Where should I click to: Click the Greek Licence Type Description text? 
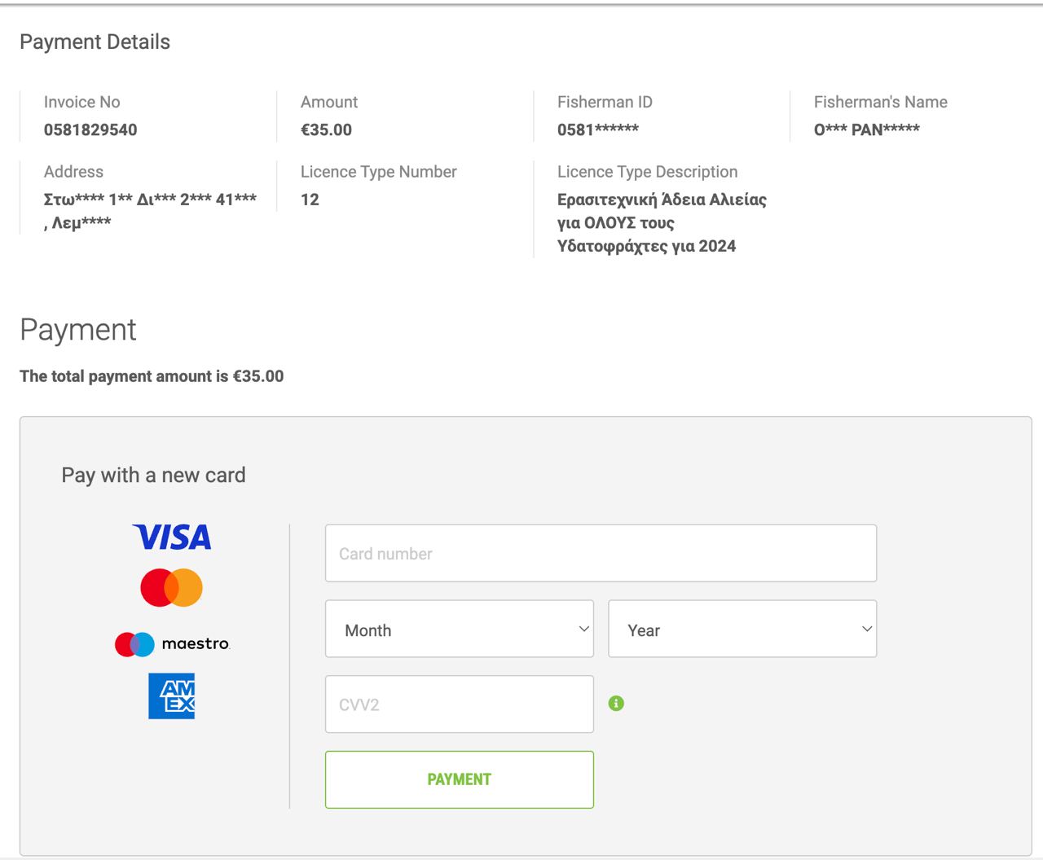pos(661,223)
